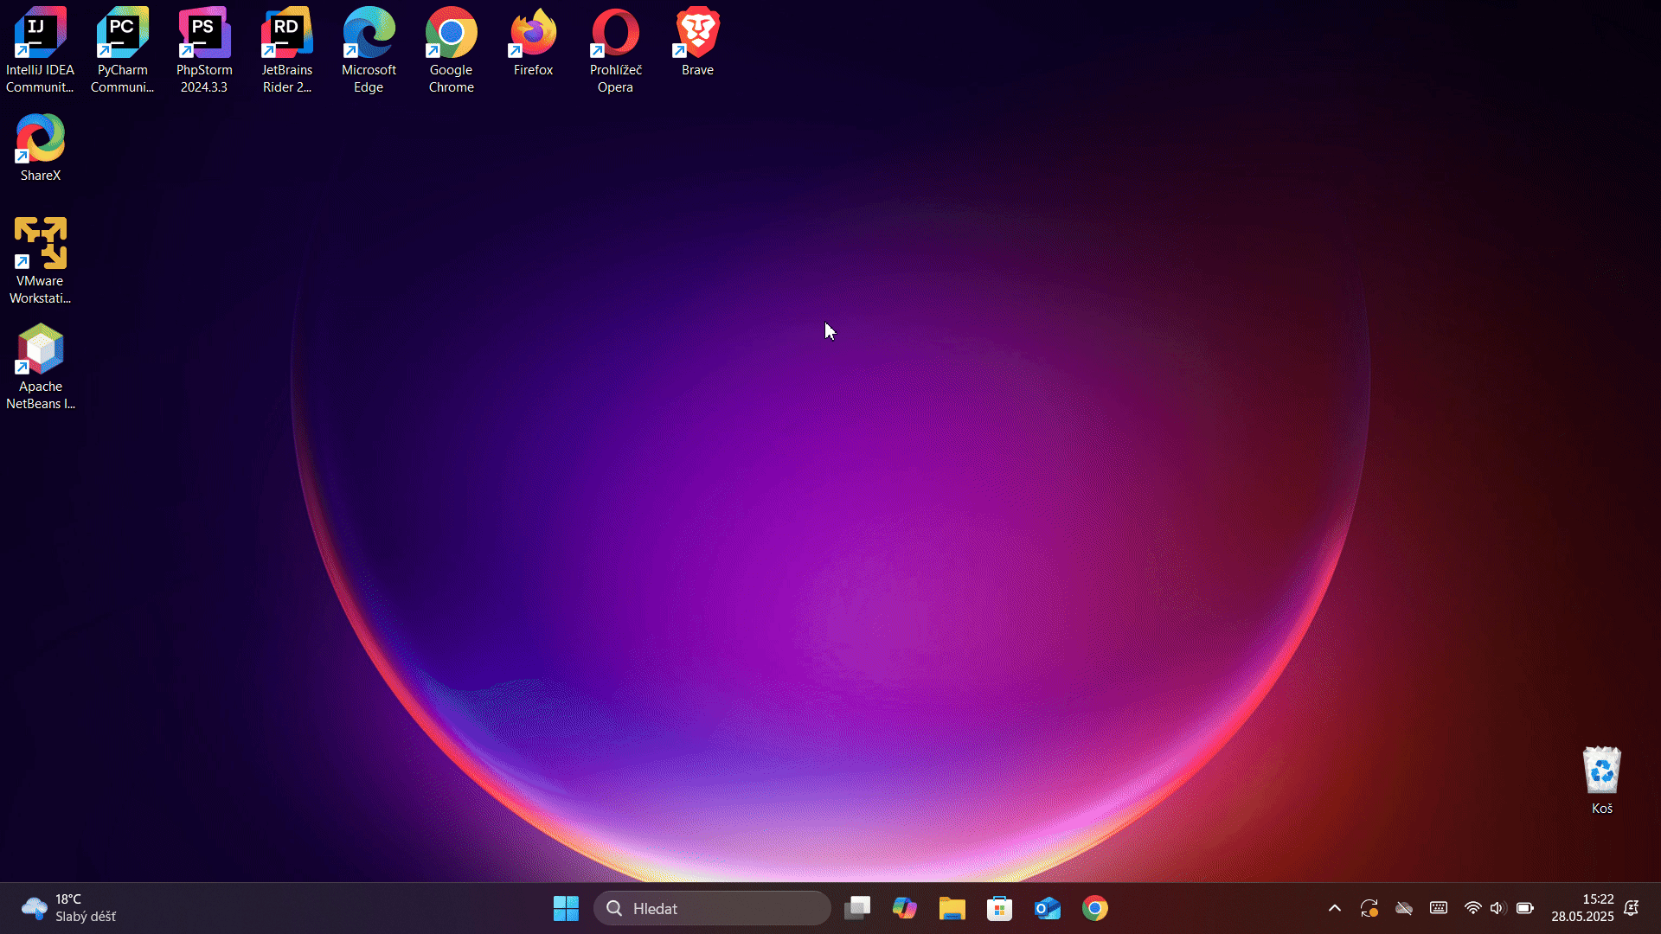
Task: Click the Hledat search field
Action: pos(711,908)
